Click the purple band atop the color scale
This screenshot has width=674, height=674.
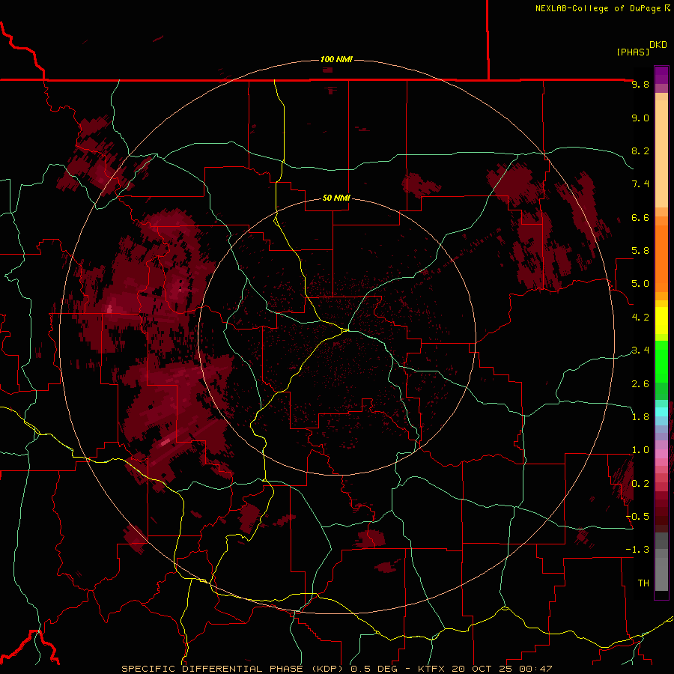click(661, 75)
